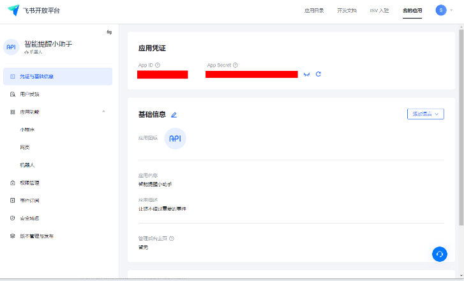Viewport: 464px width, 281px height.
Task: Open 应用目录 in the top navigation
Action: [315, 11]
